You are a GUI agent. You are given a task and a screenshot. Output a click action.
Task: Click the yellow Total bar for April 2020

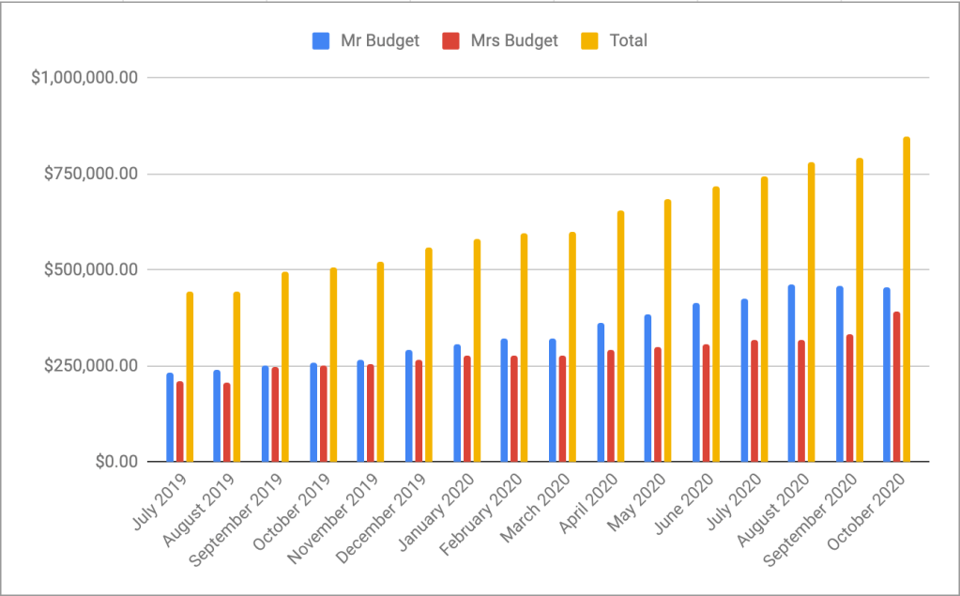click(x=620, y=337)
